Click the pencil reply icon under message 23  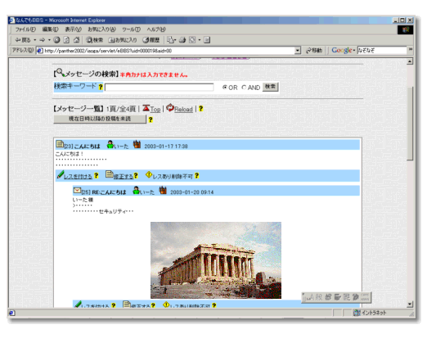pyautogui.click(x=61, y=175)
